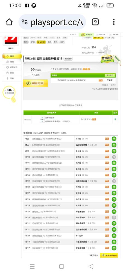
Task: Select the NHL冰球 league tab
Action: point(41,42)
